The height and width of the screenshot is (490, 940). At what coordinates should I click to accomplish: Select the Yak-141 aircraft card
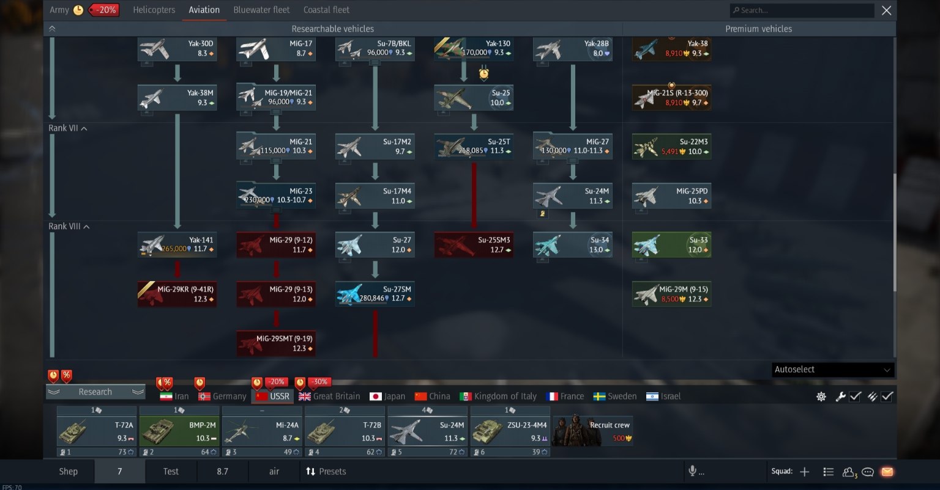tap(177, 245)
